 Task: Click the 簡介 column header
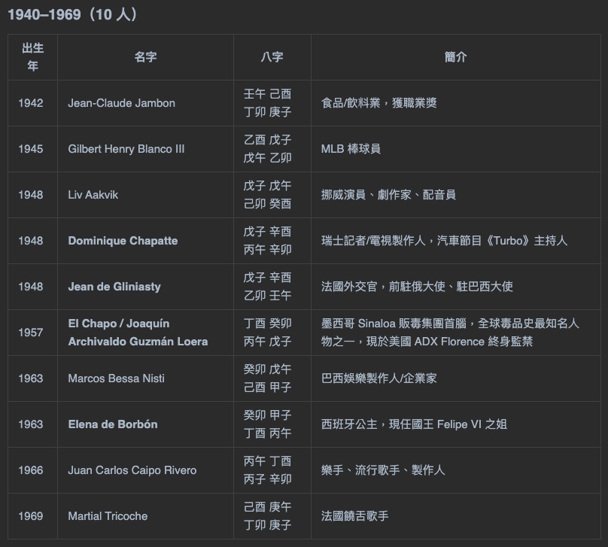point(455,57)
